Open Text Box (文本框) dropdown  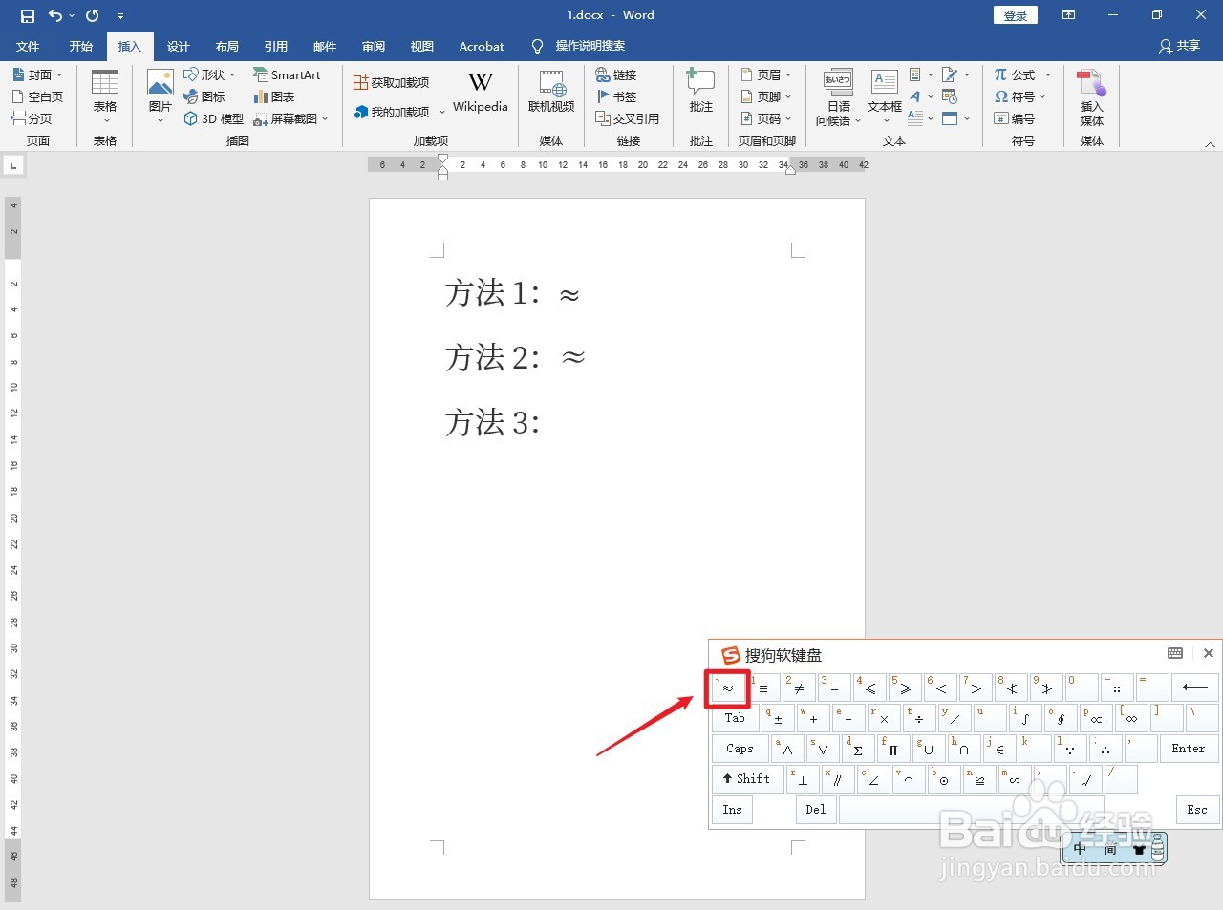tap(885, 97)
